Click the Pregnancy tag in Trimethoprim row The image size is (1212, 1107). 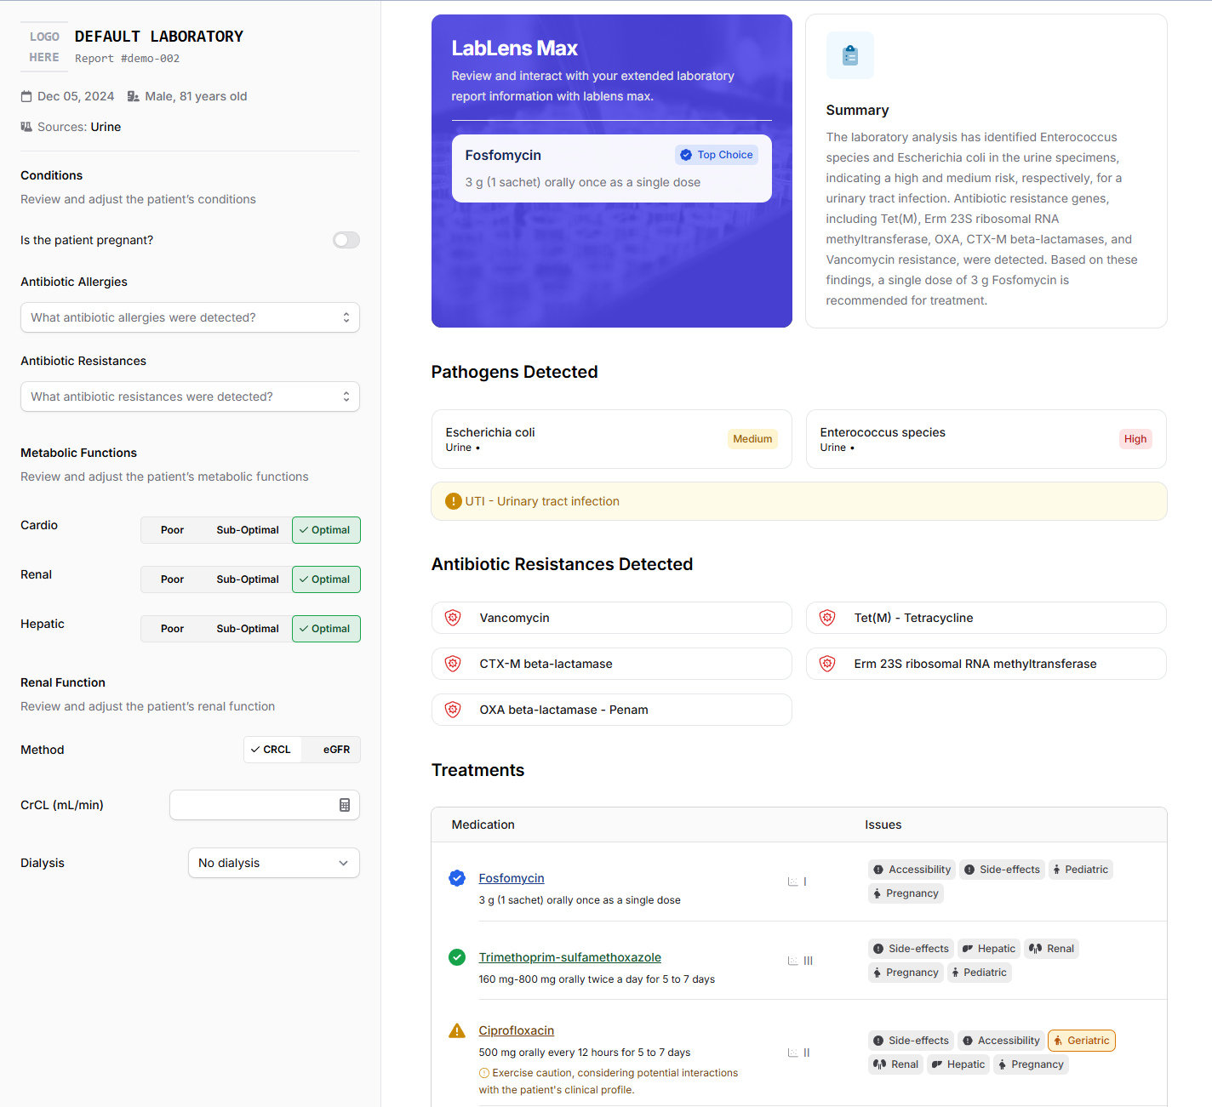point(906,973)
